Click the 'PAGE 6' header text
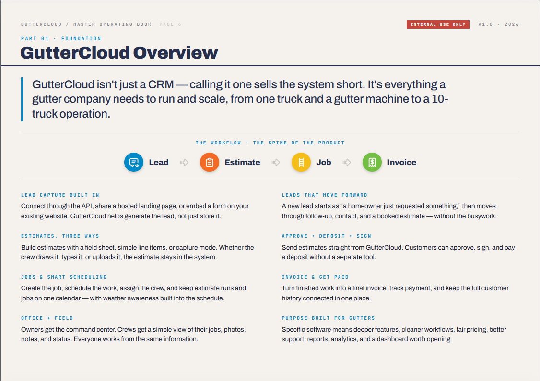Image resolution: width=540 pixels, height=381 pixels. click(x=170, y=24)
